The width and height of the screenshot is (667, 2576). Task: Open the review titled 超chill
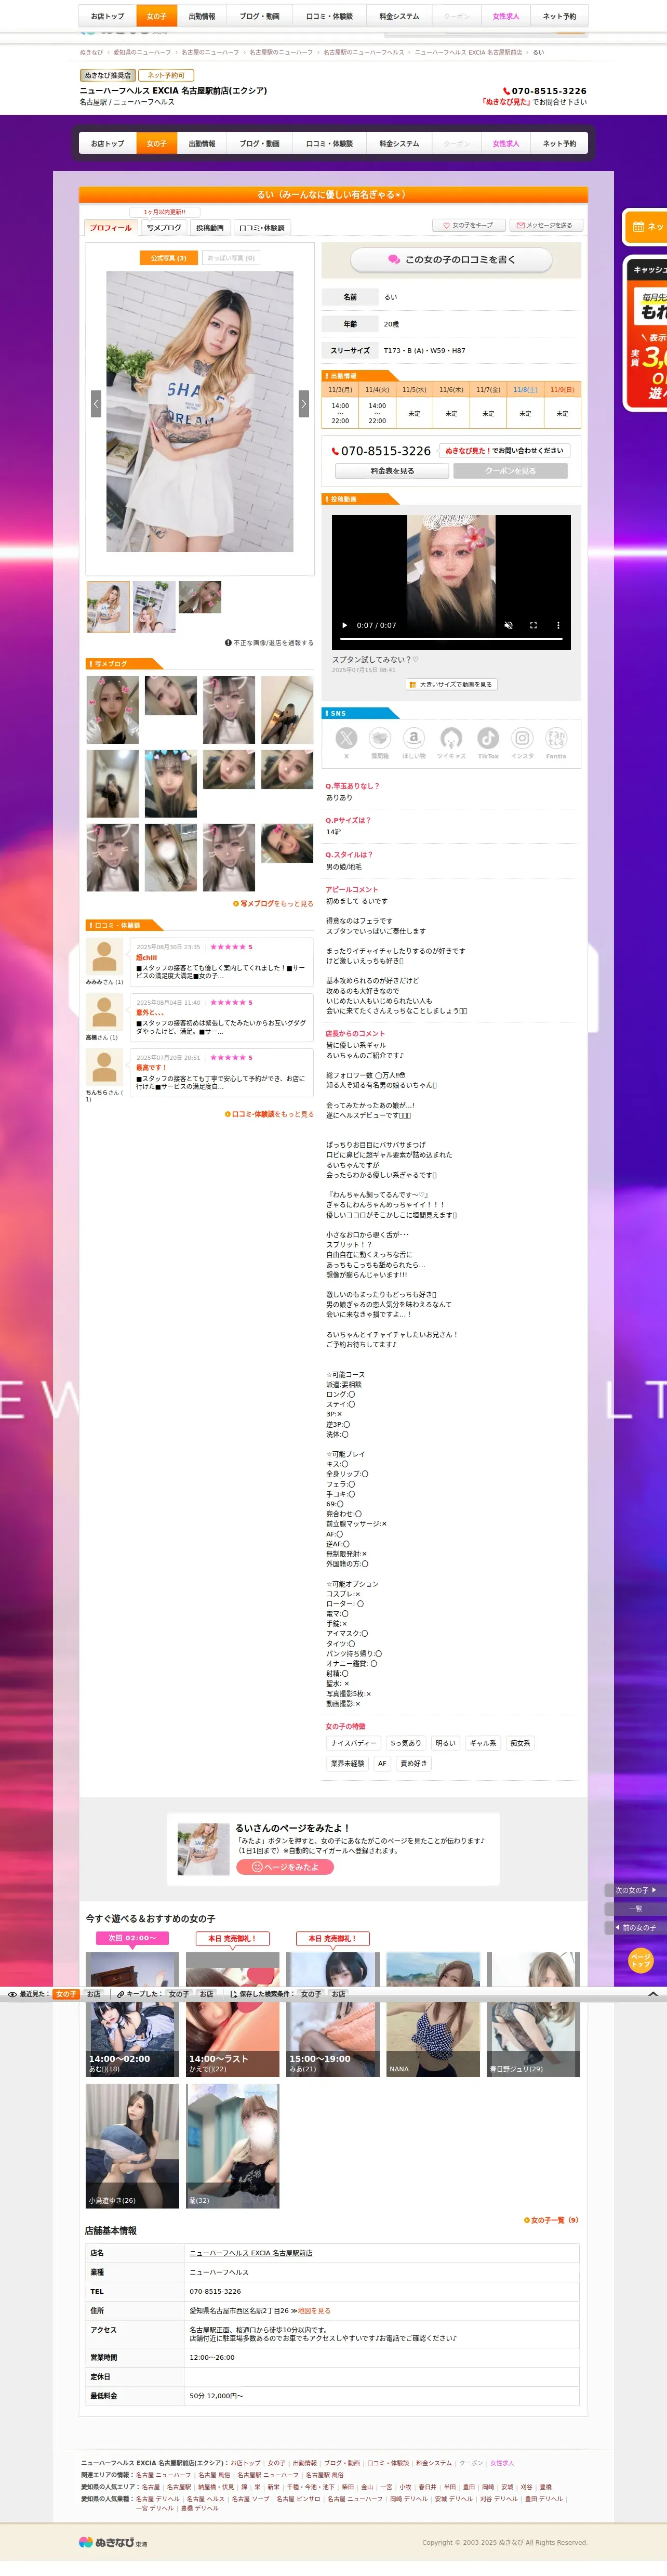point(147,958)
